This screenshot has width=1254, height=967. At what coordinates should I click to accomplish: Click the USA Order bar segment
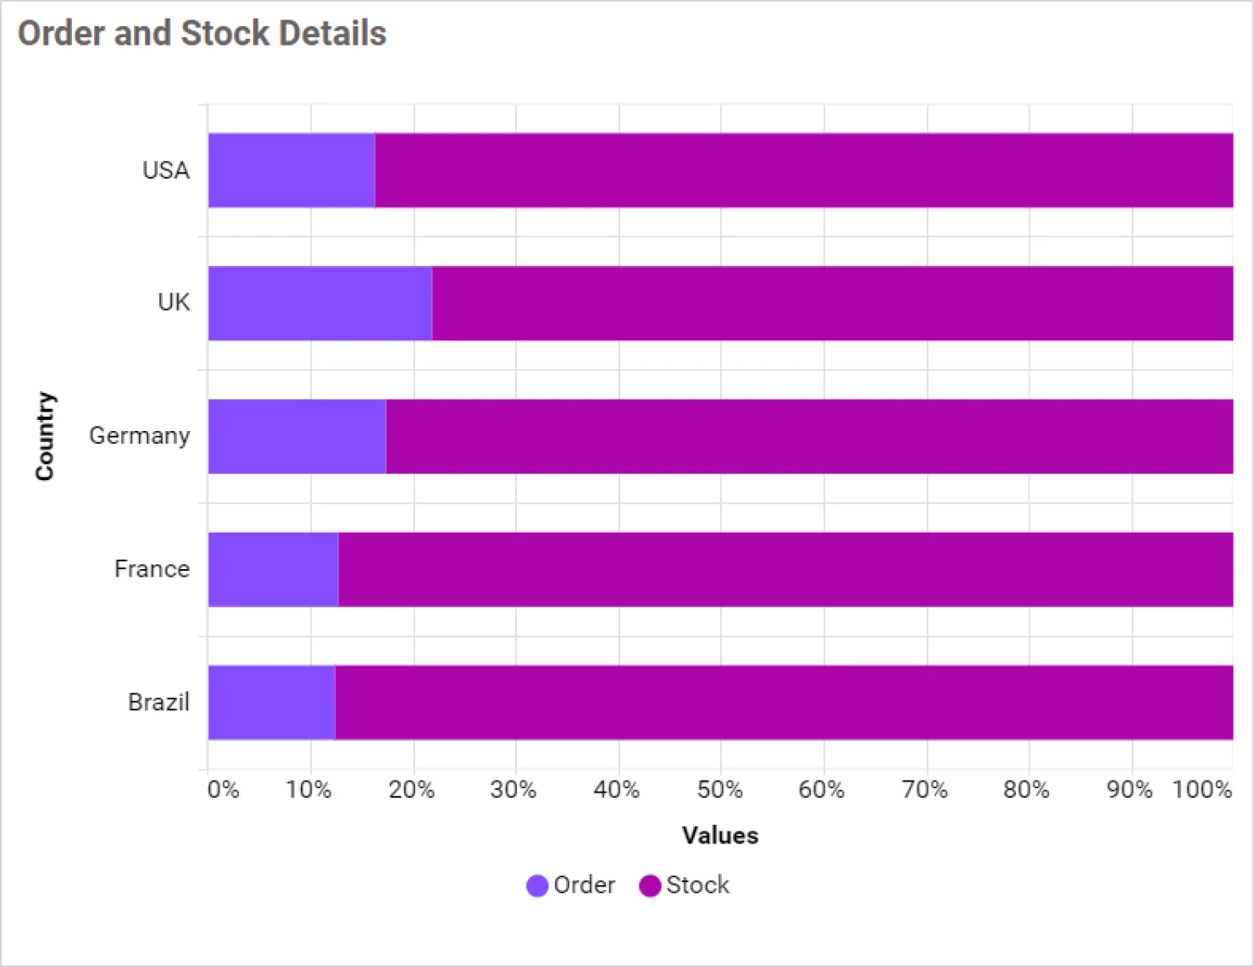tap(291, 170)
